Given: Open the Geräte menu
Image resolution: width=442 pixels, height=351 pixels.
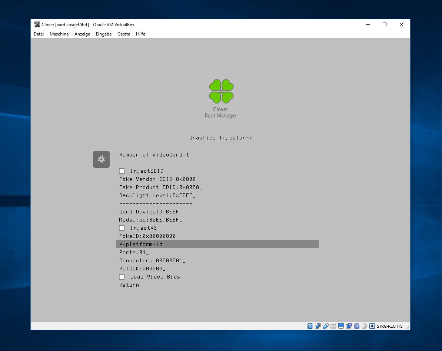Looking at the screenshot, I should coord(124,34).
